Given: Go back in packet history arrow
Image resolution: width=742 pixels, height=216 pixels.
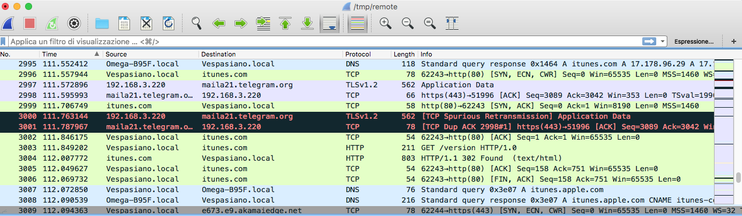Looking at the screenshot, I should pos(219,23).
